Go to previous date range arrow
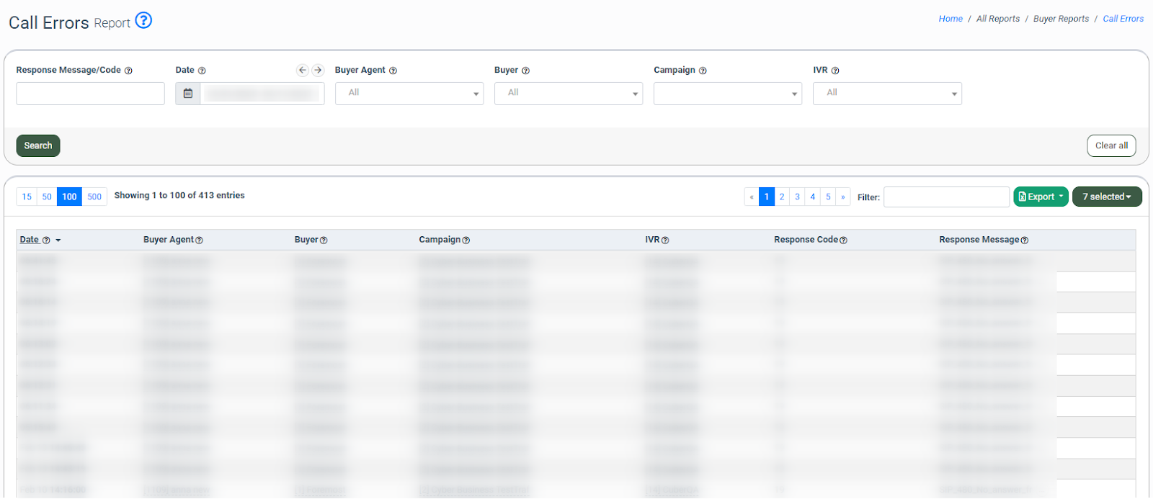Viewport: 1153px width, 499px height. coord(303,70)
